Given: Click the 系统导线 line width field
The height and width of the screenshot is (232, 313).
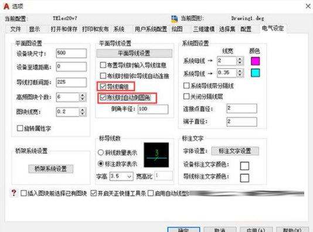Looking at the screenshot, I should click(227, 73).
